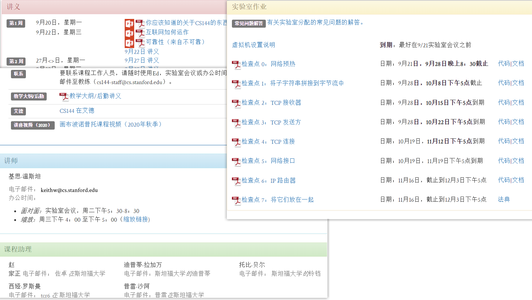
Task: Click the PowerPoint icon beside 互联网如何运作
Action: (129, 33)
